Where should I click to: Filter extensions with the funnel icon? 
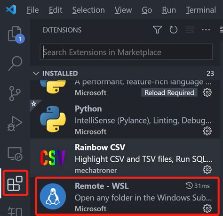tap(157, 30)
